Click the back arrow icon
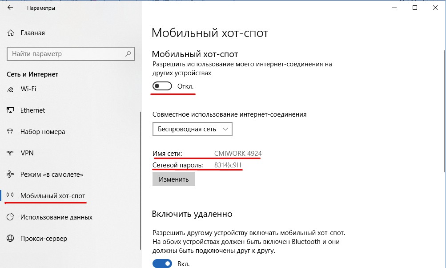 [10, 8]
